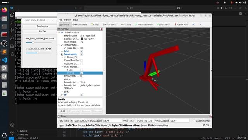Toggle the TF display checkbox
This screenshot has width=248, height=140.
tap(81, 95)
